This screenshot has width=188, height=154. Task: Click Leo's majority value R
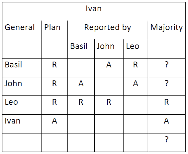tap(166, 102)
